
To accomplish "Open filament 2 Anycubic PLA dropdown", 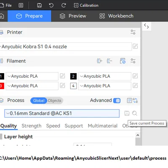I will 105,76.
